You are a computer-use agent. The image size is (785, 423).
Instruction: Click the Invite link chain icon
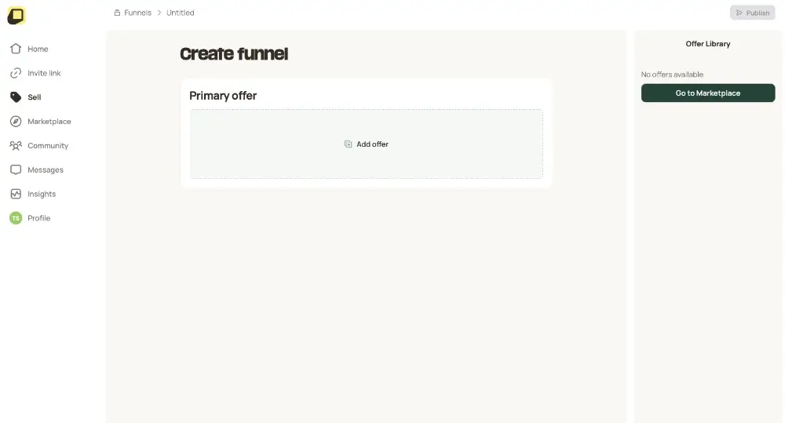pyautogui.click(x=16, y=73)
